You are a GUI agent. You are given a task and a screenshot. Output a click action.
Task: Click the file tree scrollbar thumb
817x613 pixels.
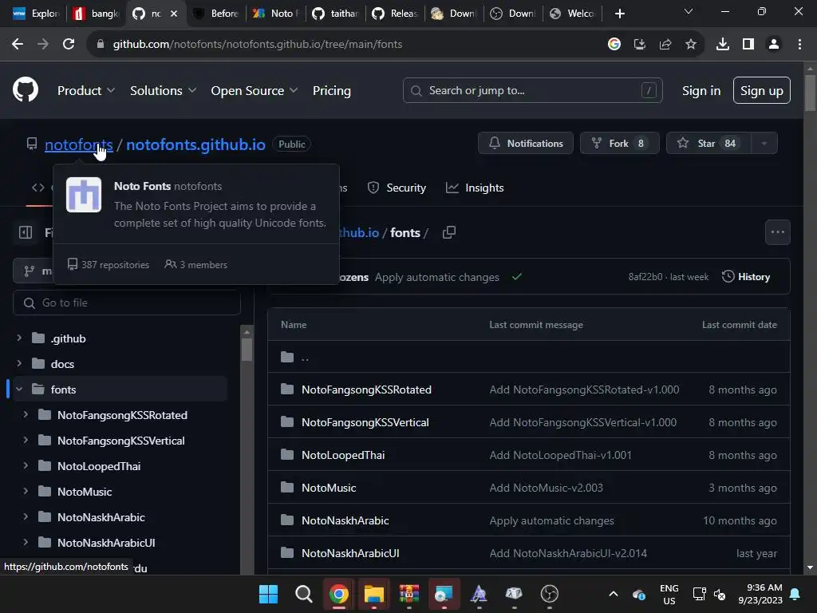click(247, 350)
